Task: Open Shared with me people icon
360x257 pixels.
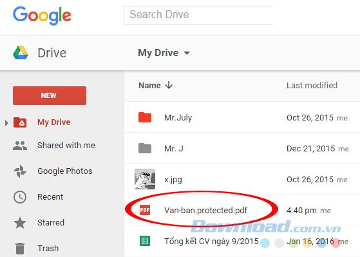Action: tap(20, 146)
